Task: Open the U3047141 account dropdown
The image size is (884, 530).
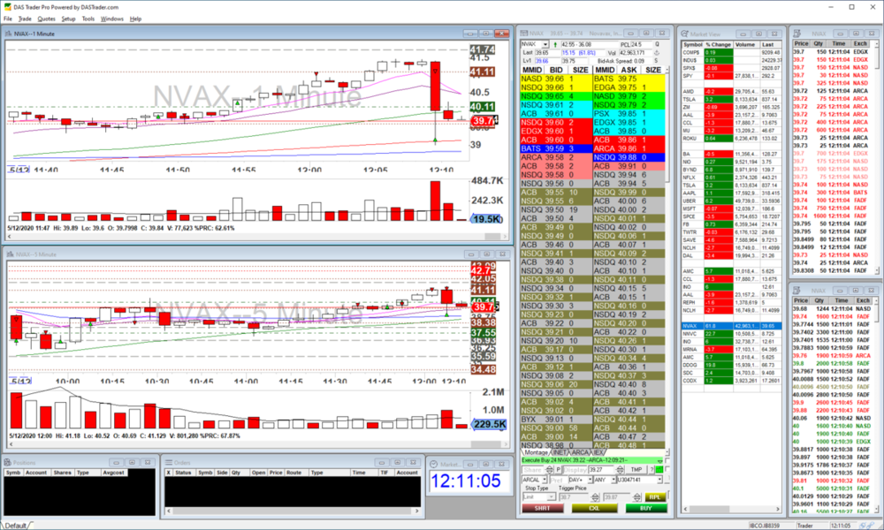Action: pyautogui.click(x=659, y=480)
